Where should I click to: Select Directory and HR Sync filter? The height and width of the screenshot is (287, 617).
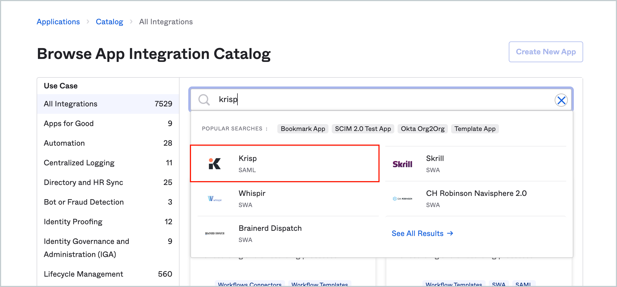(x=108, y=183)
